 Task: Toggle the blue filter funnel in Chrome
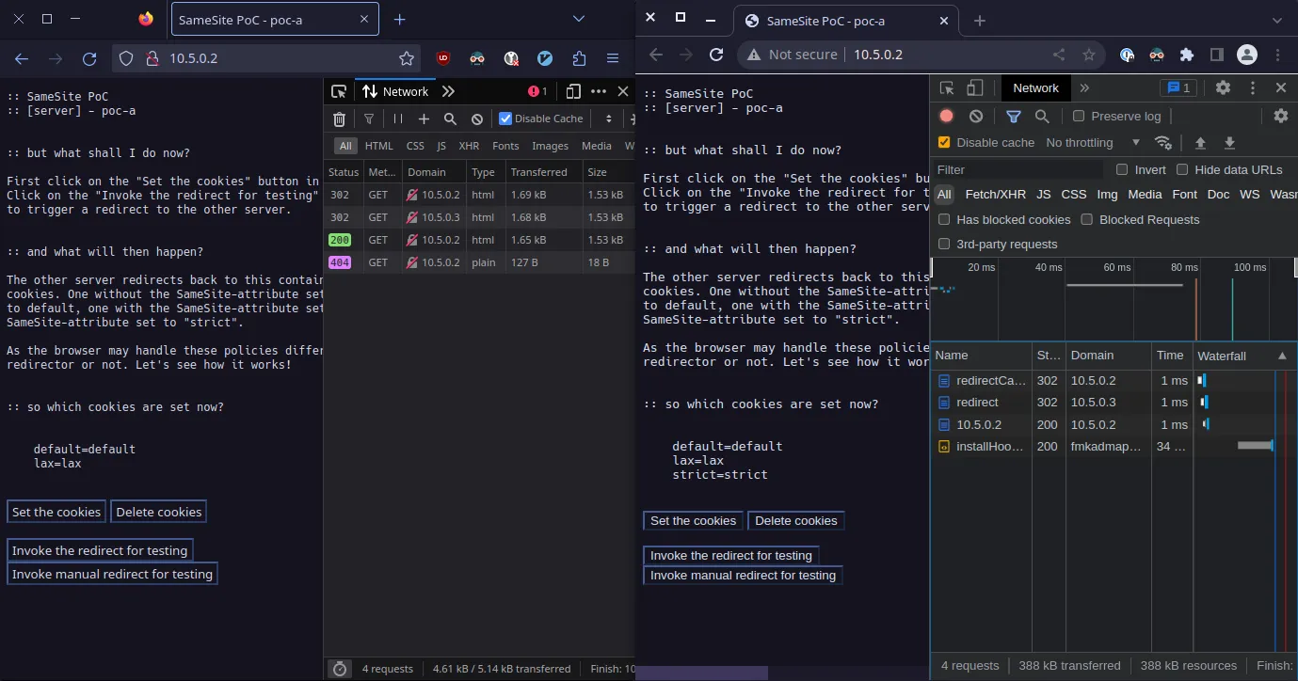1013,117
